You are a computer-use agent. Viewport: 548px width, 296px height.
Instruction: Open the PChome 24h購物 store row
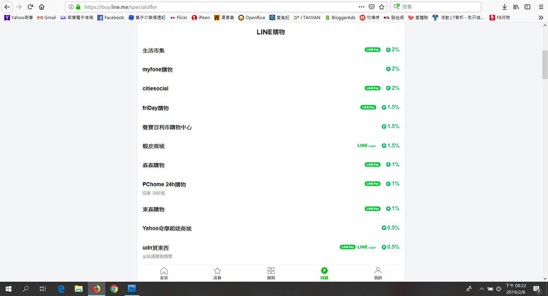(271, 188)
